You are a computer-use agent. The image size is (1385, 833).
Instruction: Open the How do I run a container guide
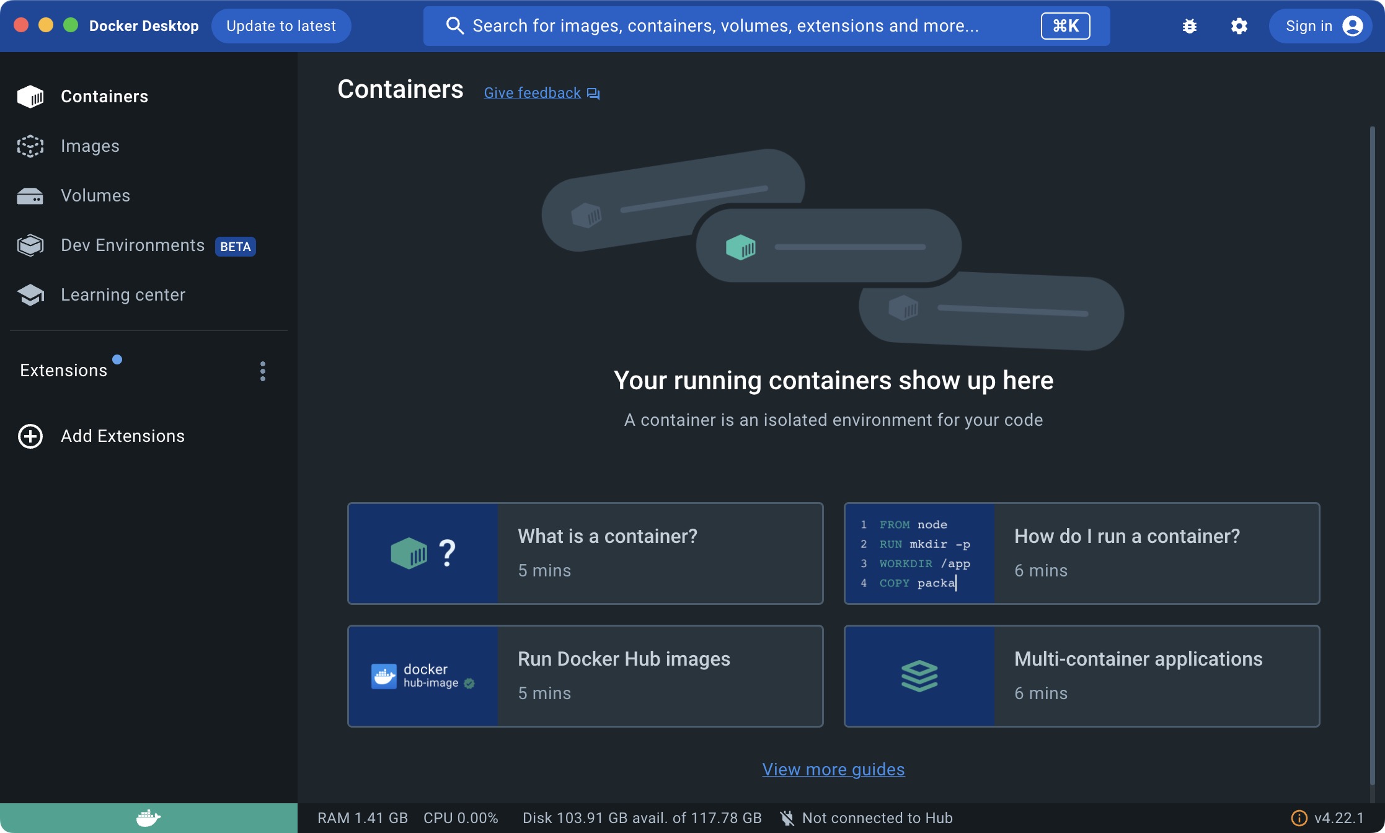(x=1082, y=553)
